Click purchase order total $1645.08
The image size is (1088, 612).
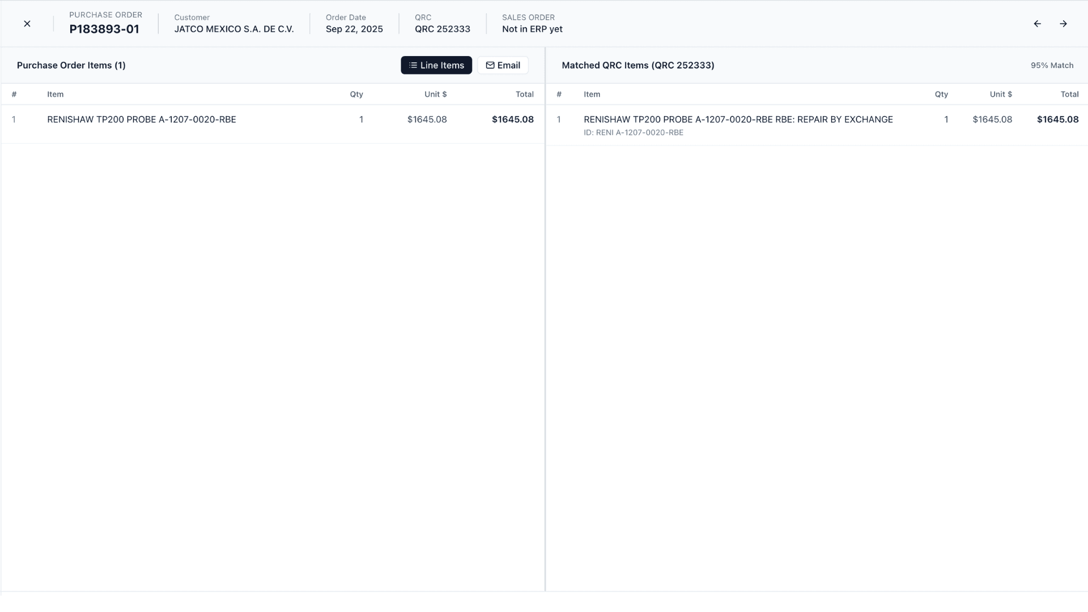512,120
